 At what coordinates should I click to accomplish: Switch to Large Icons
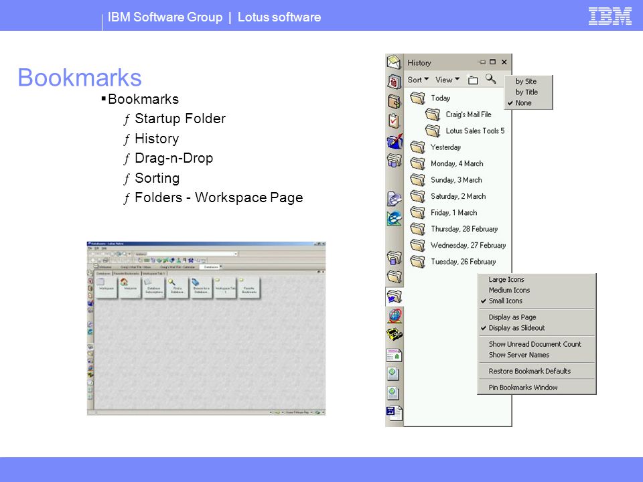click(537, 279)
